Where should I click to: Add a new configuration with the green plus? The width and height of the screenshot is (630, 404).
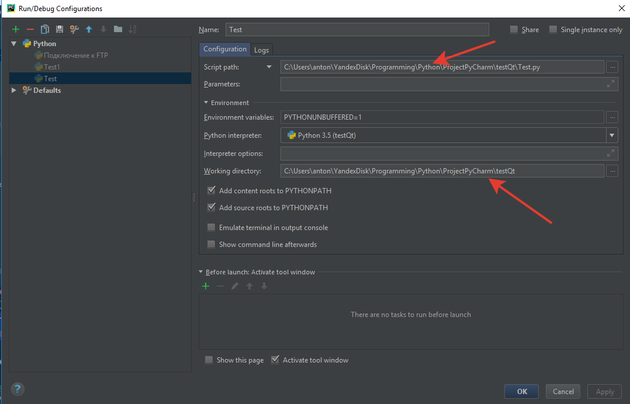16,29
